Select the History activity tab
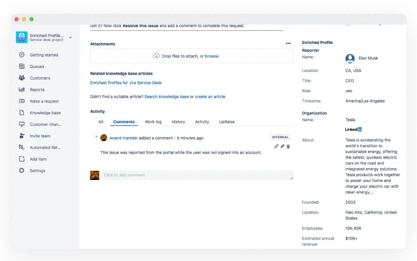Screen dimensions: 417x261 [x=178, y=122]
